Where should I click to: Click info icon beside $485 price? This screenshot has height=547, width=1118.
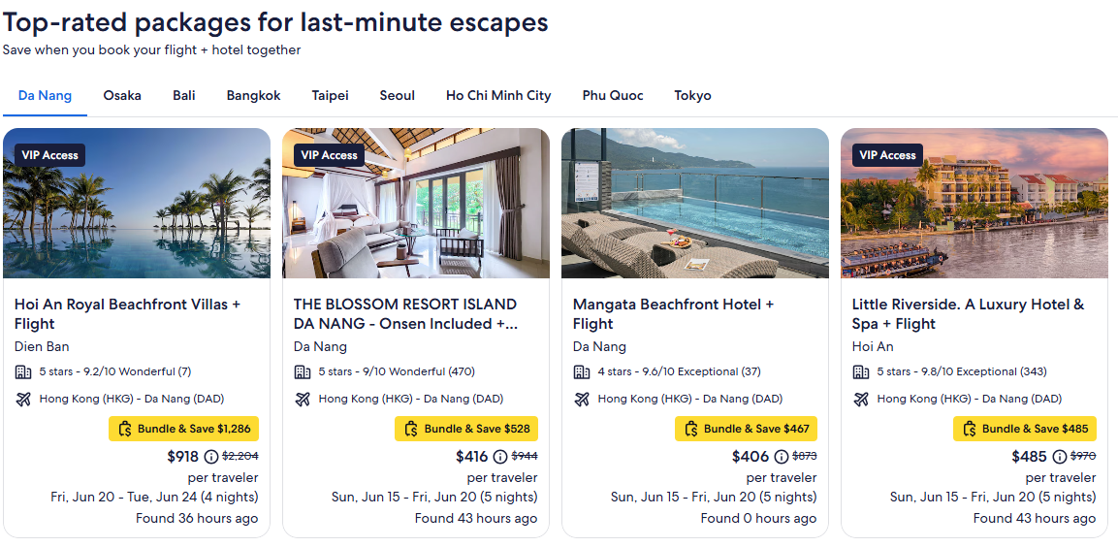(1059, 457)
